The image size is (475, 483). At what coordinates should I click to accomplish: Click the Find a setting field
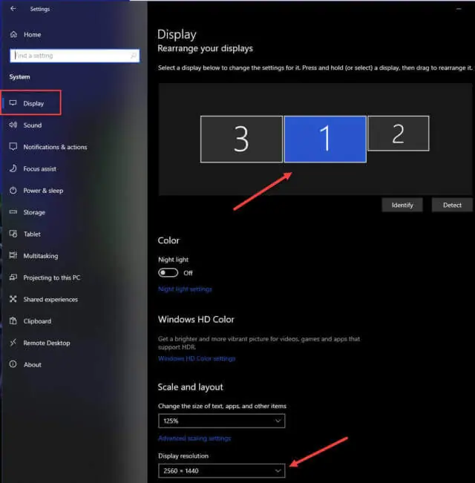(74, 56)
